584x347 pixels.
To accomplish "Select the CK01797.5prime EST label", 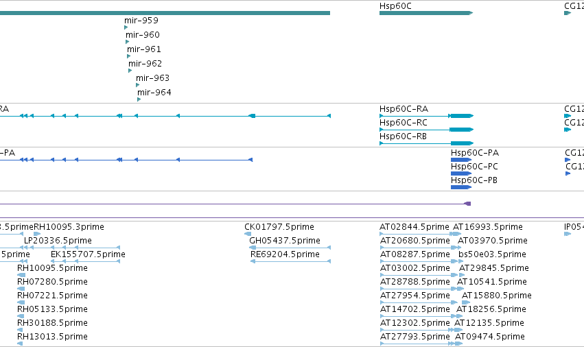I will coord(279,227).
